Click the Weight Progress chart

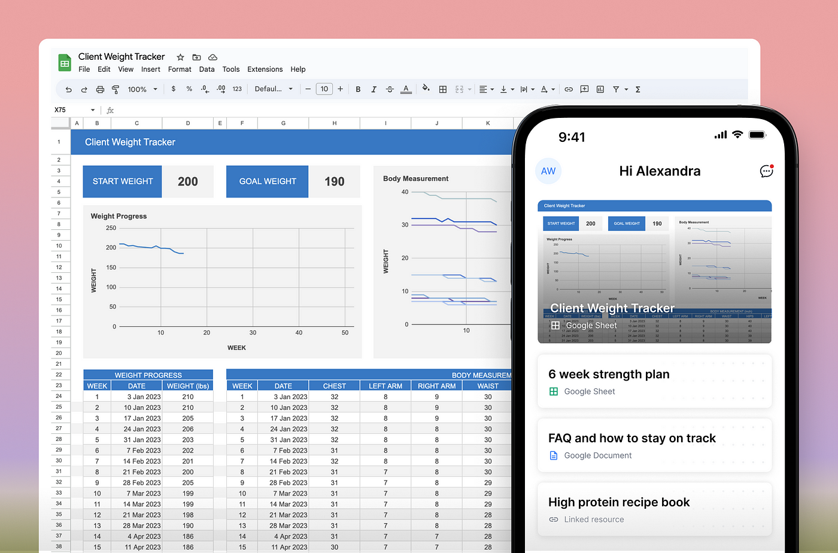(223, 282)
